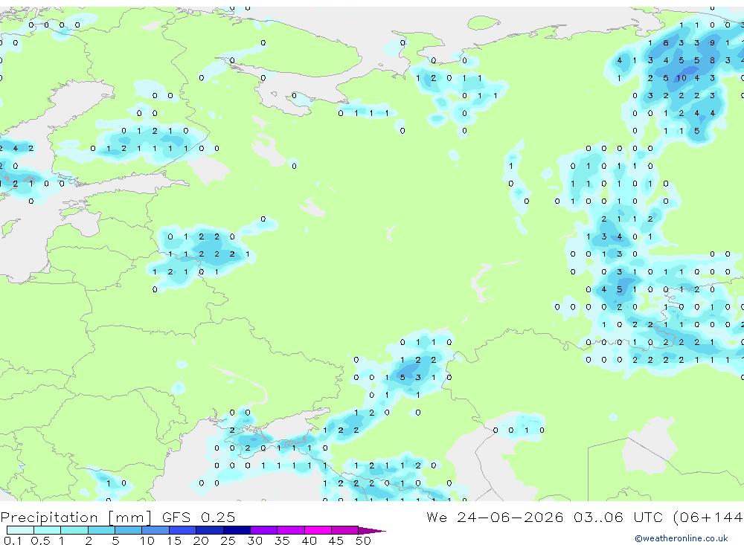Click the 1 to 2 mm legend color

tap(74, 530)
